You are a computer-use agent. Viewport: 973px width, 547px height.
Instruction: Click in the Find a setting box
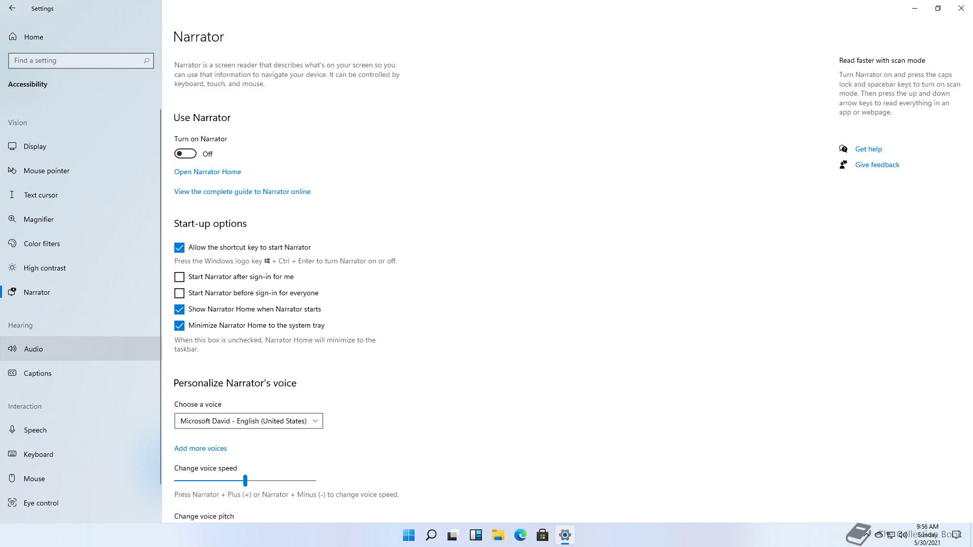click(x=81, y=61)
